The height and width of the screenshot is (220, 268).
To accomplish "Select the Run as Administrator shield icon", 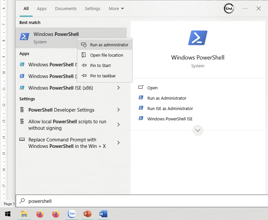I will (x=84, y=45).
